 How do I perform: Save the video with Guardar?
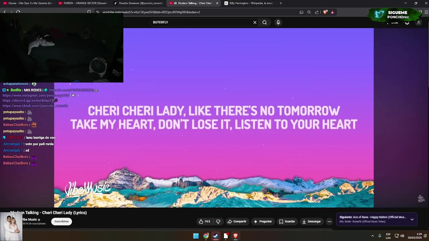pyautogui.click(x=287, y=222)
